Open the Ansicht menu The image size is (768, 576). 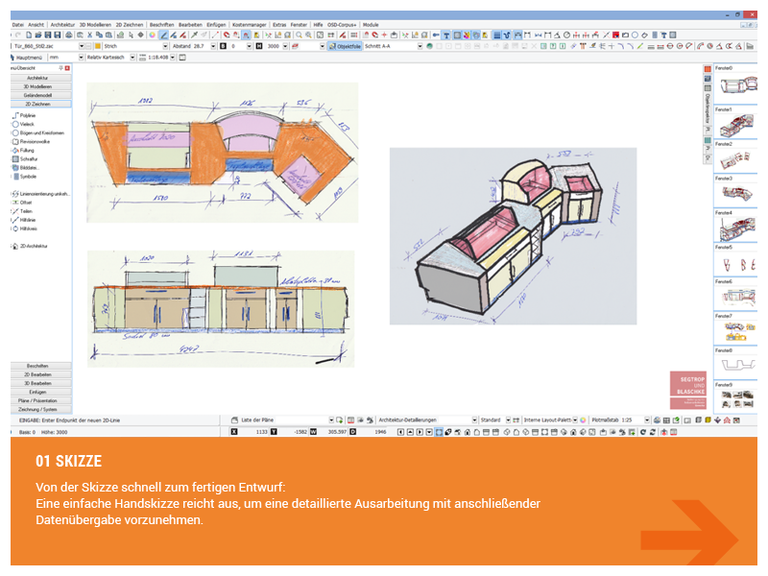click(x=36, y=25)
